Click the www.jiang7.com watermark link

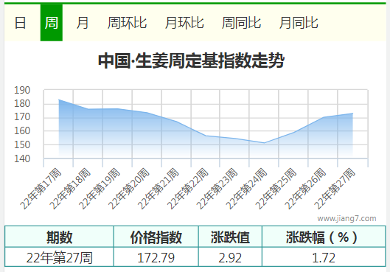click(x=347, y=218)
